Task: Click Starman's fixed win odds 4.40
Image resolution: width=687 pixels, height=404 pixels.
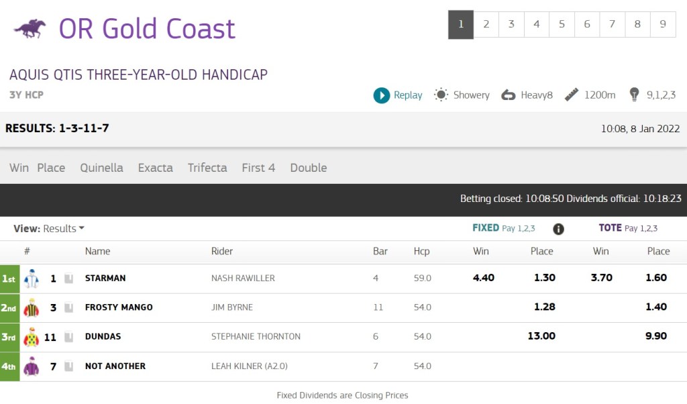Action: [x=483, y=278]
